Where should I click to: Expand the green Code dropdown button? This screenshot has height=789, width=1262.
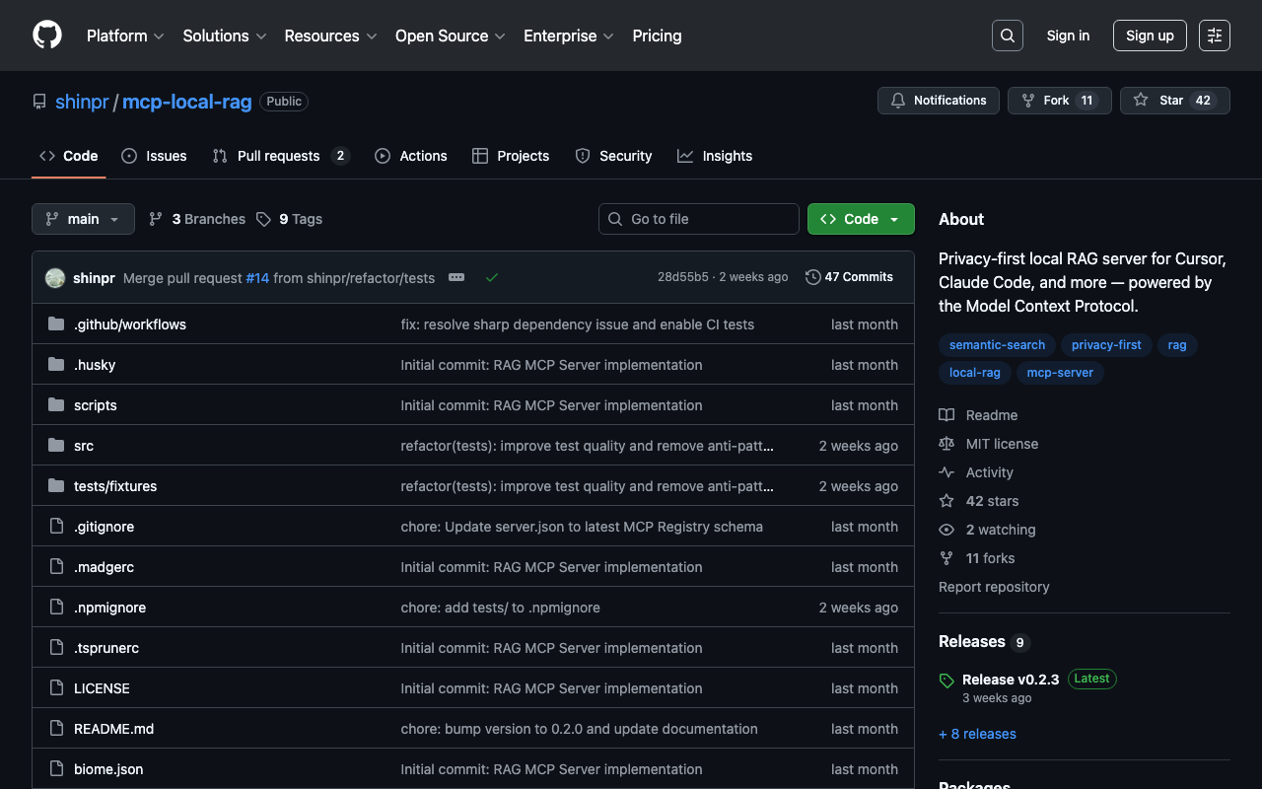(x=860, y=219)
